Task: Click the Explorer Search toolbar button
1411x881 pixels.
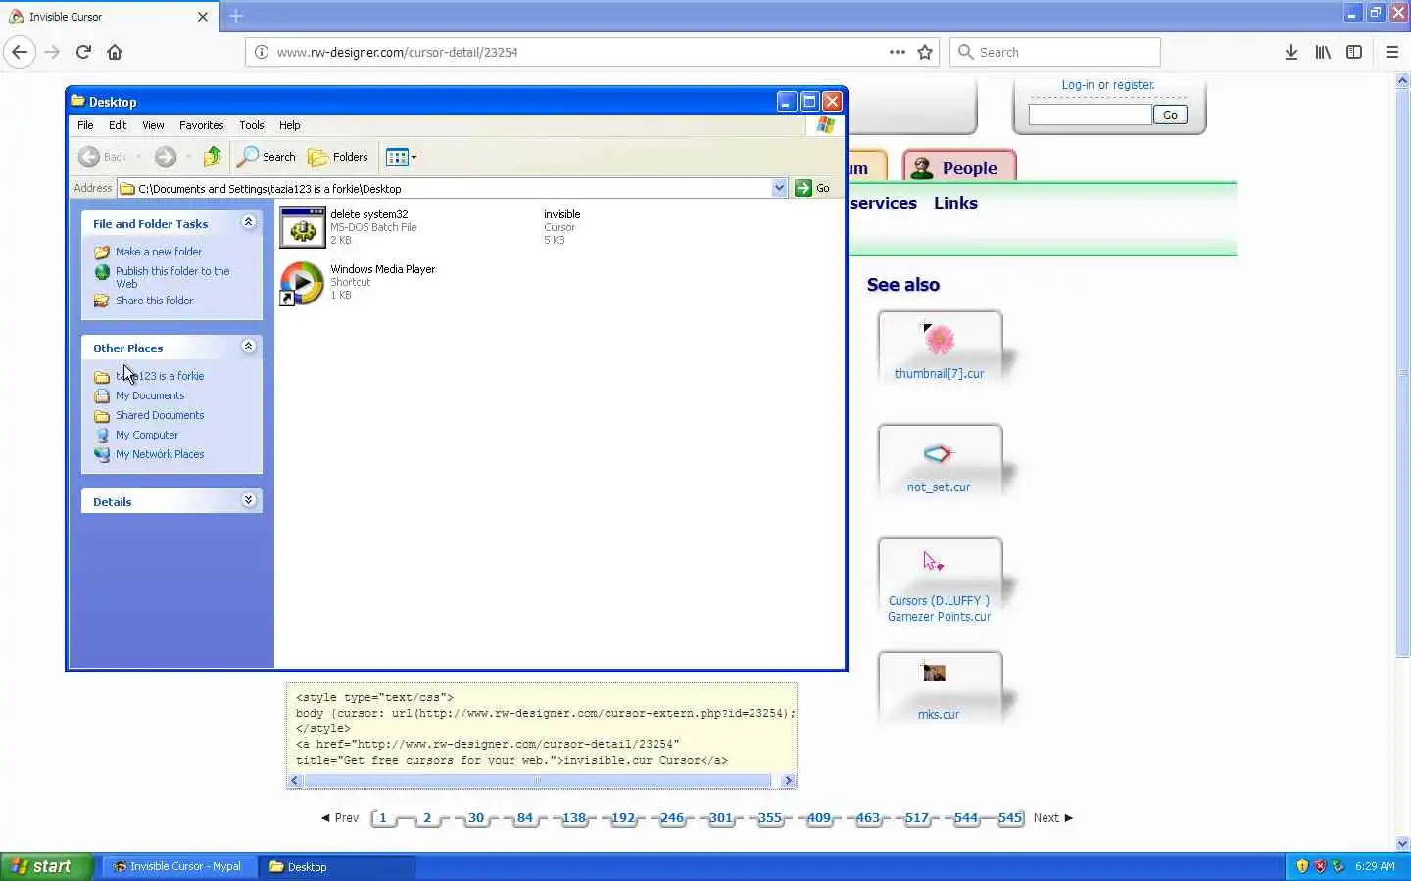Action: (268, 157)
